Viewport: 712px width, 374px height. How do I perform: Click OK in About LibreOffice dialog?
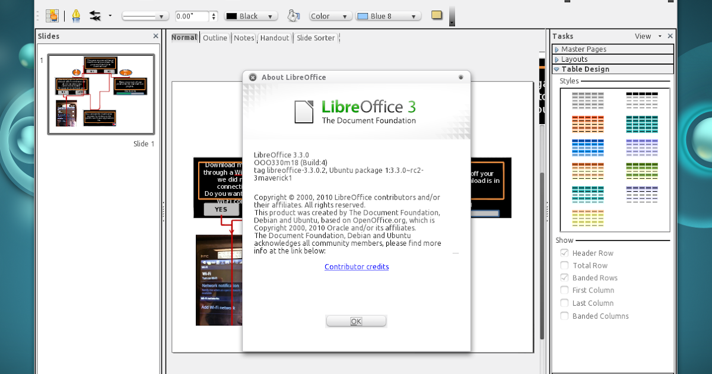click(x=356, y=321)
